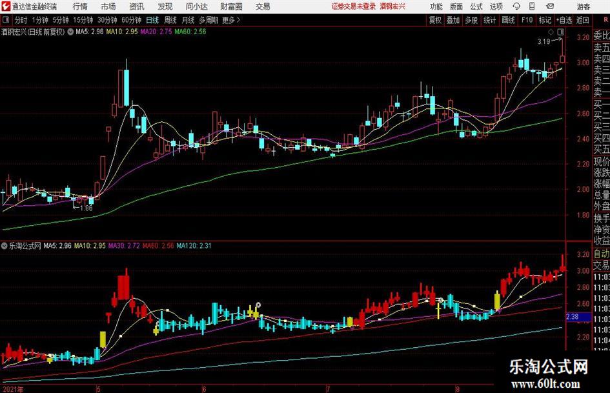Expand the main chart indicator dropdown arrow

70,32
